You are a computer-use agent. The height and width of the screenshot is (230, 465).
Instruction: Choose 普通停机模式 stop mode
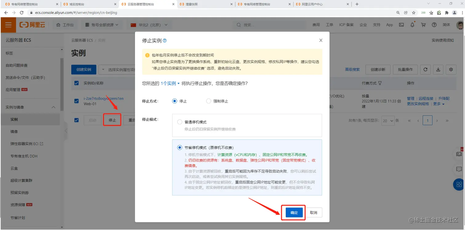click(x=180, y=122)
